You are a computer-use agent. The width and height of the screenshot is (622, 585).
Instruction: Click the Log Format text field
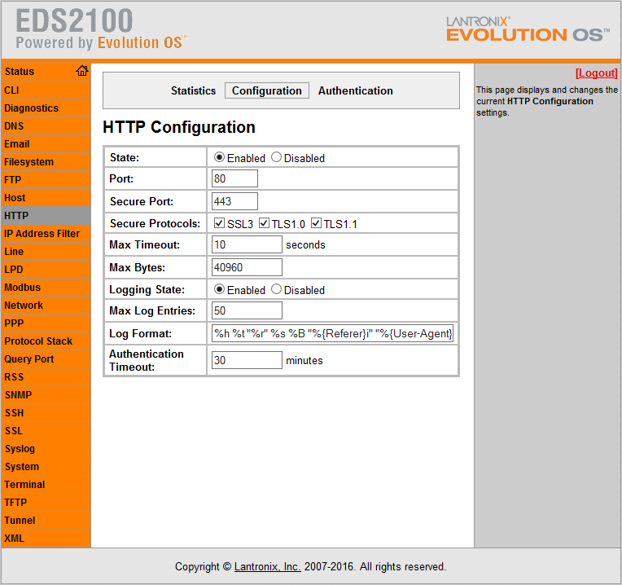click(332, 333)
